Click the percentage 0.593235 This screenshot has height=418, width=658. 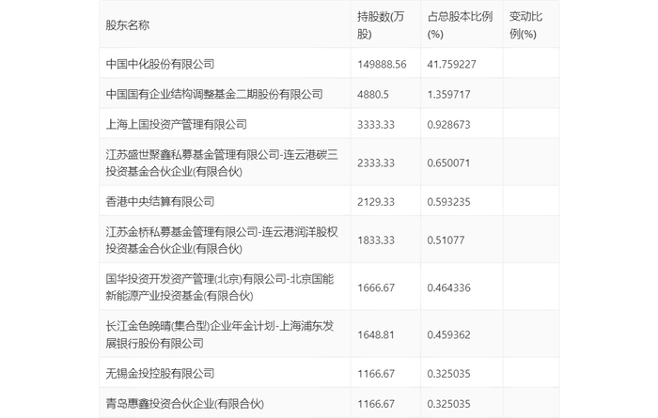pos(448,202)
